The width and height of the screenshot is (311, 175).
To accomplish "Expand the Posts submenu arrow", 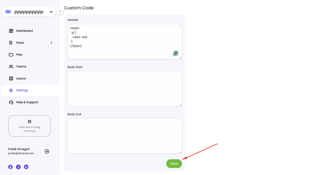I will (x=51, y=43).
